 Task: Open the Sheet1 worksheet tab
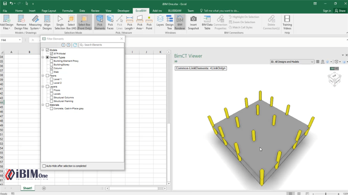(27, 188)
